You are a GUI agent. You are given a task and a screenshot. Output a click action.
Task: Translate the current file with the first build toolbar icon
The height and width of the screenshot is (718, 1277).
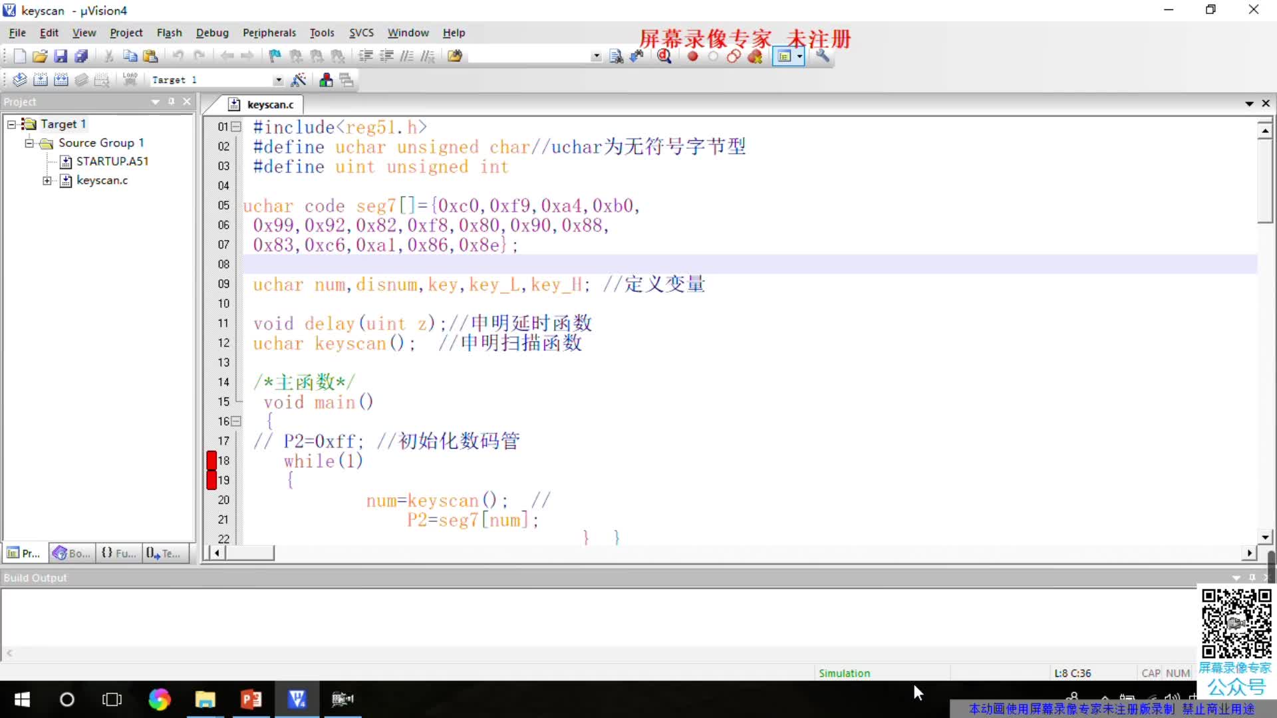[x=20, y=80]
